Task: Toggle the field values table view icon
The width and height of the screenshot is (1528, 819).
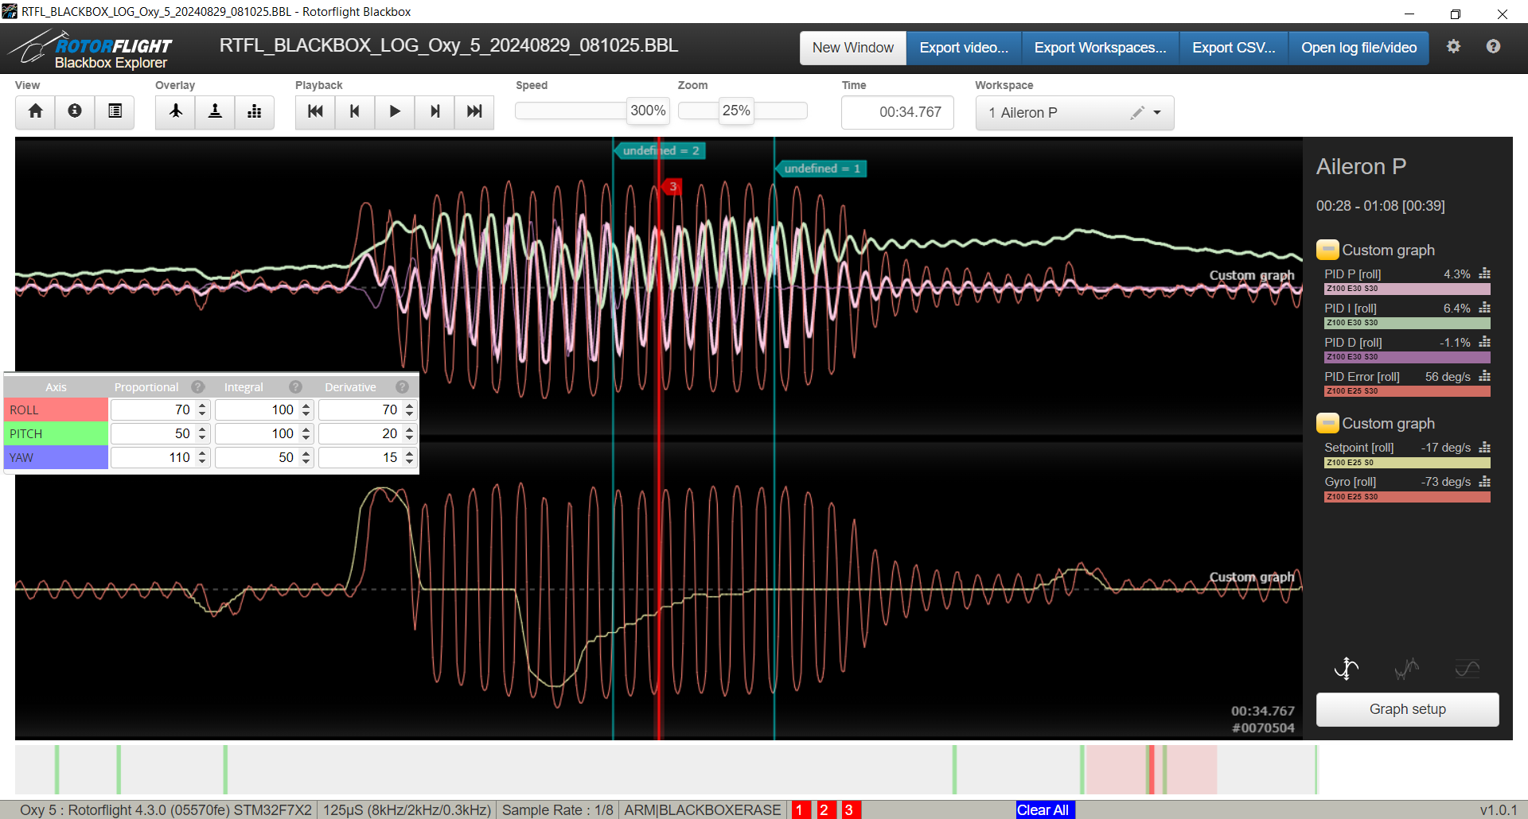Action: point(115,111)
